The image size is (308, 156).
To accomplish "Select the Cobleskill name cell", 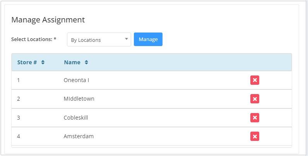I will pos(76,117).
